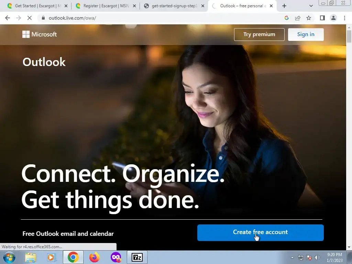Viewport: 352px width, 264px height.
Task: Click the Chrome icon in the taskbar
Action: click(x=73, y=257)
